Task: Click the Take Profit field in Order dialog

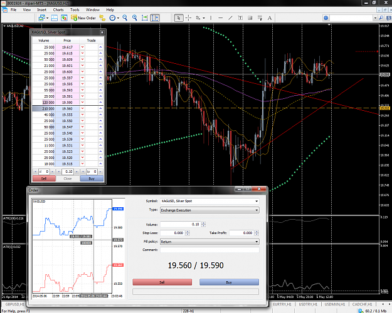Action: (x=241, y=233)
